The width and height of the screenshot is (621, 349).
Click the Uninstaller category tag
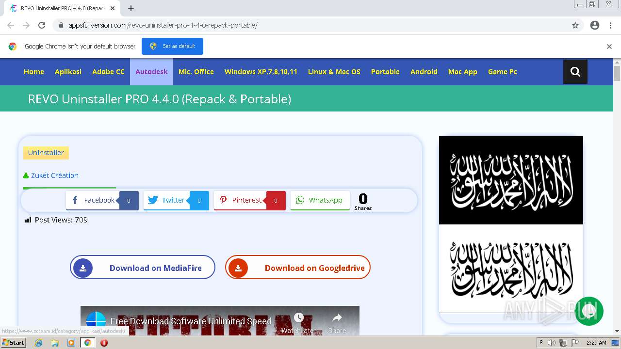click(x=46, y=153)
